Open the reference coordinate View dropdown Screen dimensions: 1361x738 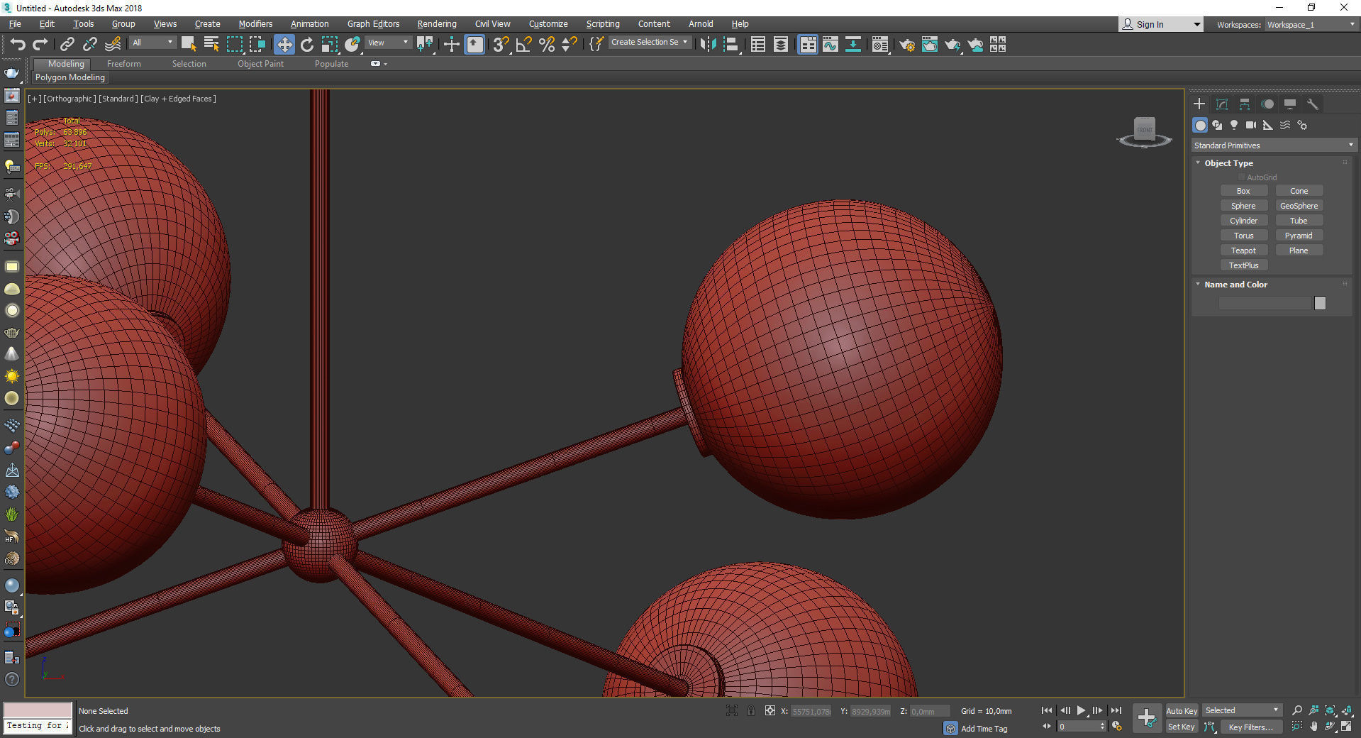pos(388,43)
